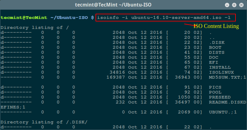Click the UBUNTU.;1 file entry

click(223, 112)
